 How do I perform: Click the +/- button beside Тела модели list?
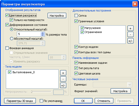(63, 86)
